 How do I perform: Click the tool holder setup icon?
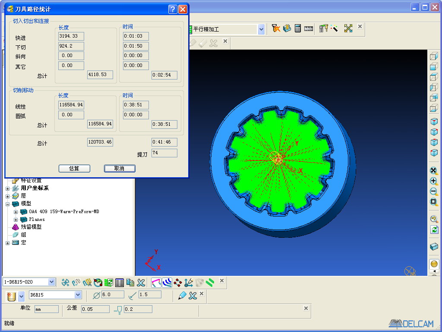pos(323,28)
